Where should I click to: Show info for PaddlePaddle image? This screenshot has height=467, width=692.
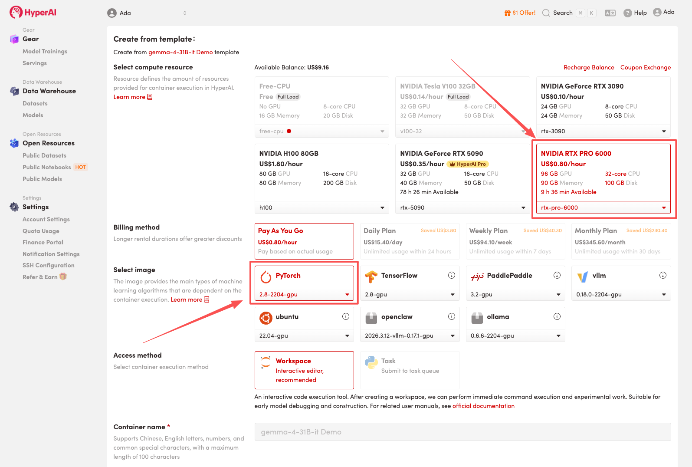(557, 275)
